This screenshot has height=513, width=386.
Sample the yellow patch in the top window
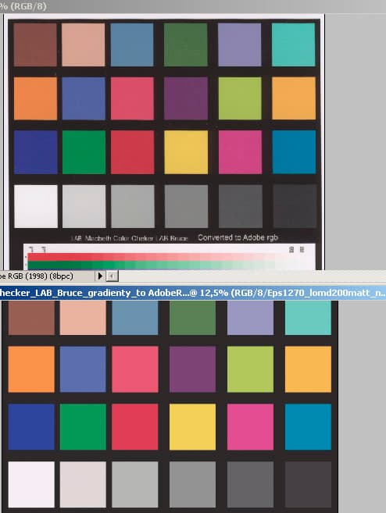coord(186,152)
